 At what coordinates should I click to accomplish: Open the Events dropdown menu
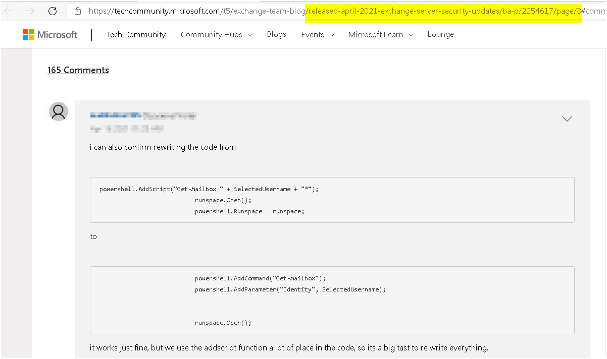coord(317,35)
